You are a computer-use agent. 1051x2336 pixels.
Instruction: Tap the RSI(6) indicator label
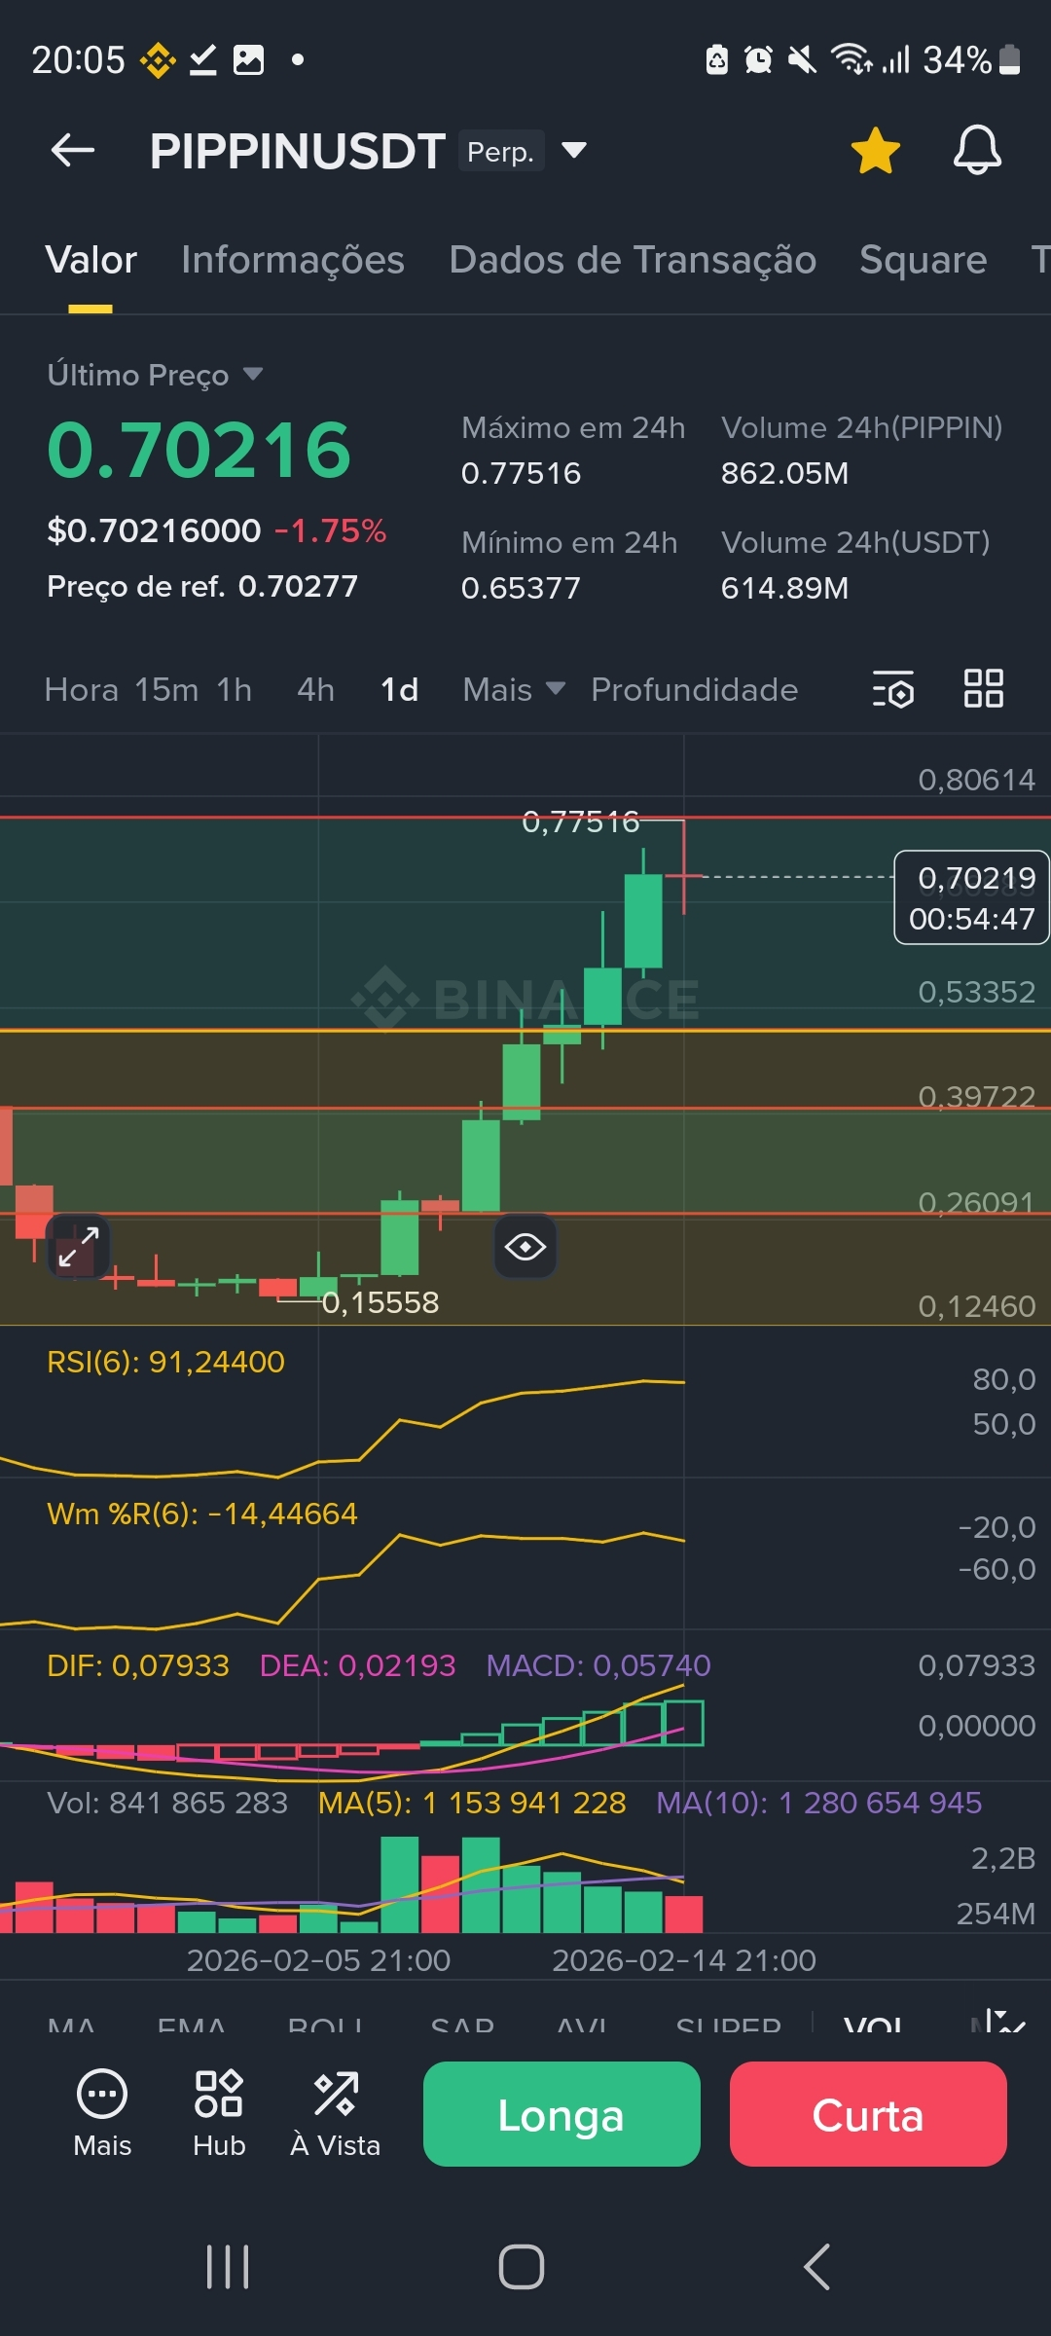tap(166, 1362)
